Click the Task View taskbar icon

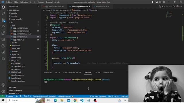click(x=49, y=100)
